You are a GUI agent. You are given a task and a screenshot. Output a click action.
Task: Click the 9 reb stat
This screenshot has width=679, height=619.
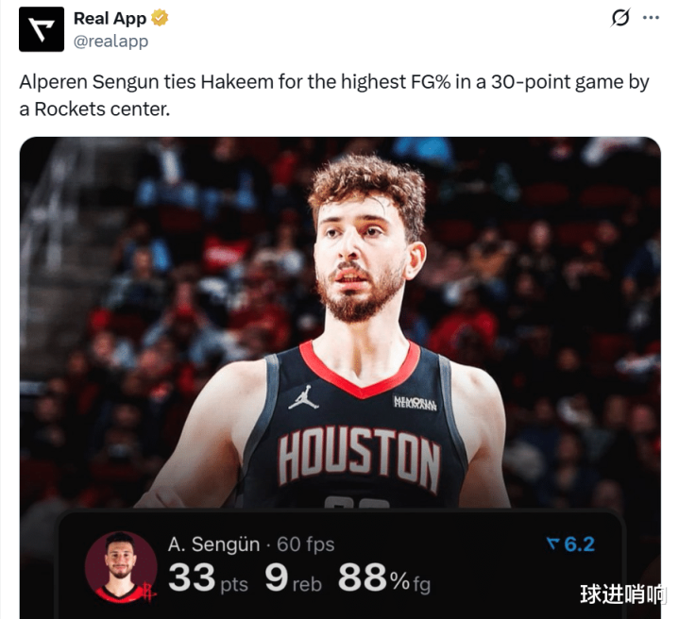294,578
